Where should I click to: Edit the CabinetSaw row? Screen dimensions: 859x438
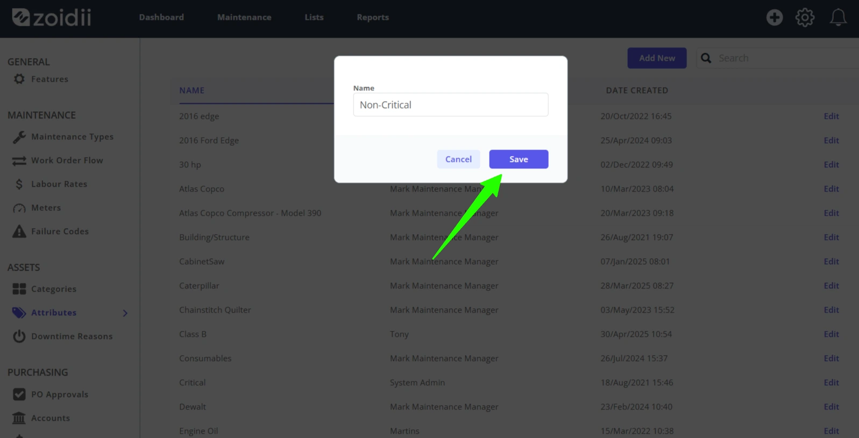831,262
